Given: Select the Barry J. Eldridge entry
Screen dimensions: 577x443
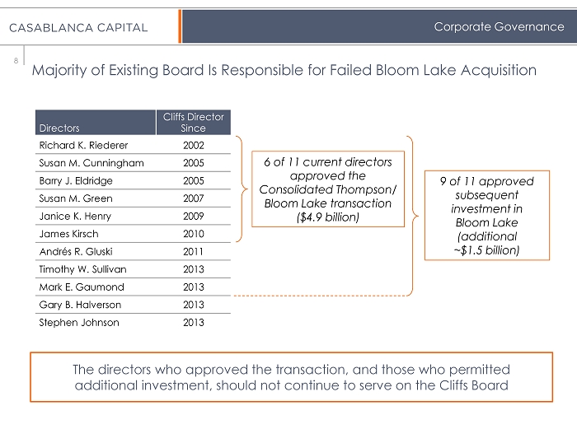Looking at the screenshot, I should pos(76,180).
